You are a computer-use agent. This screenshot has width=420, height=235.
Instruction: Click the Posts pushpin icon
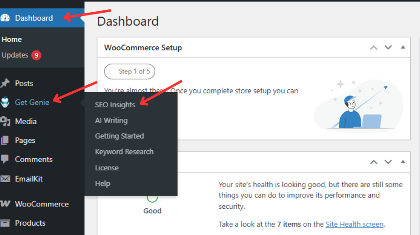(x=5, y=83)
